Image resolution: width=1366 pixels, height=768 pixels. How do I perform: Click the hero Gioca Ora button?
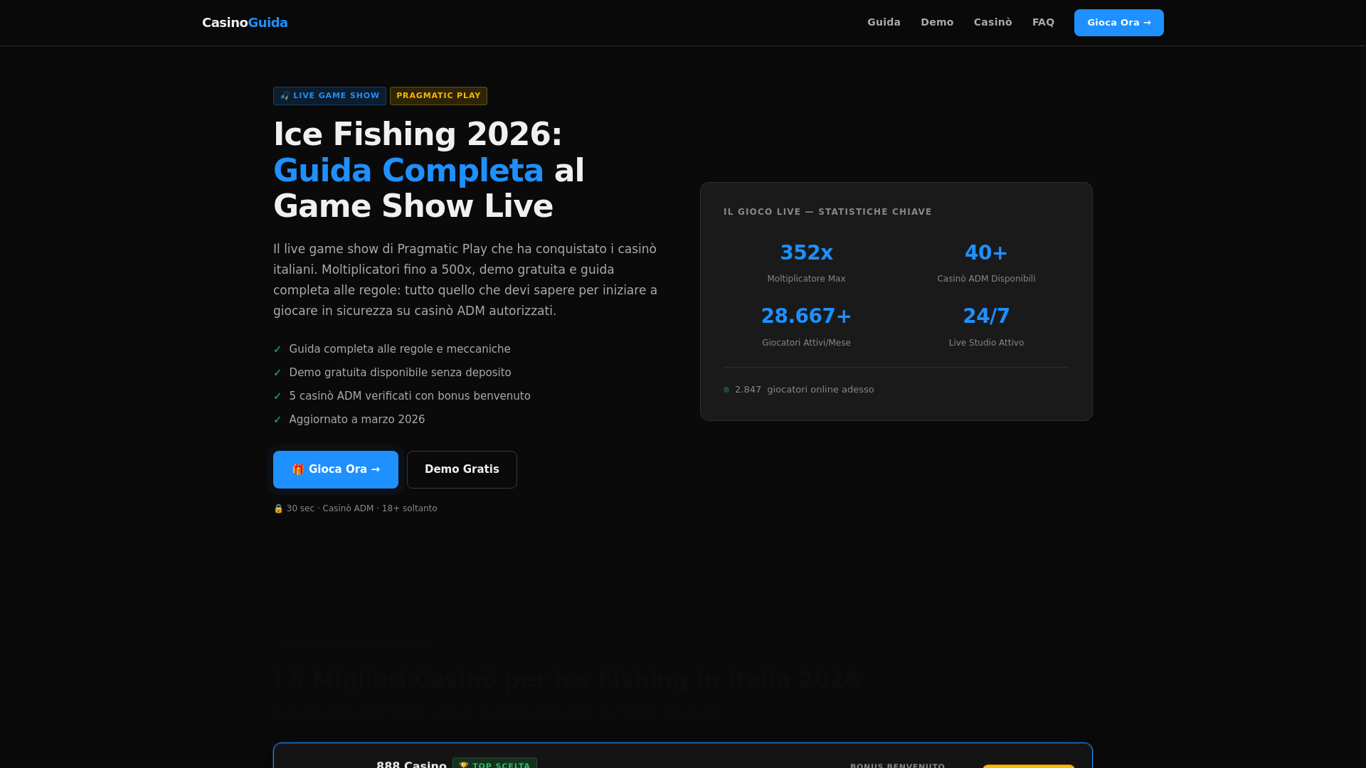tap(336, 469)
